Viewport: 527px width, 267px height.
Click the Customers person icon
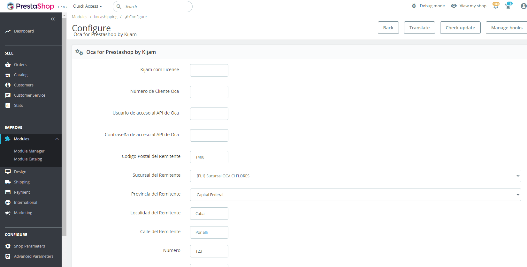click(8, 85)
